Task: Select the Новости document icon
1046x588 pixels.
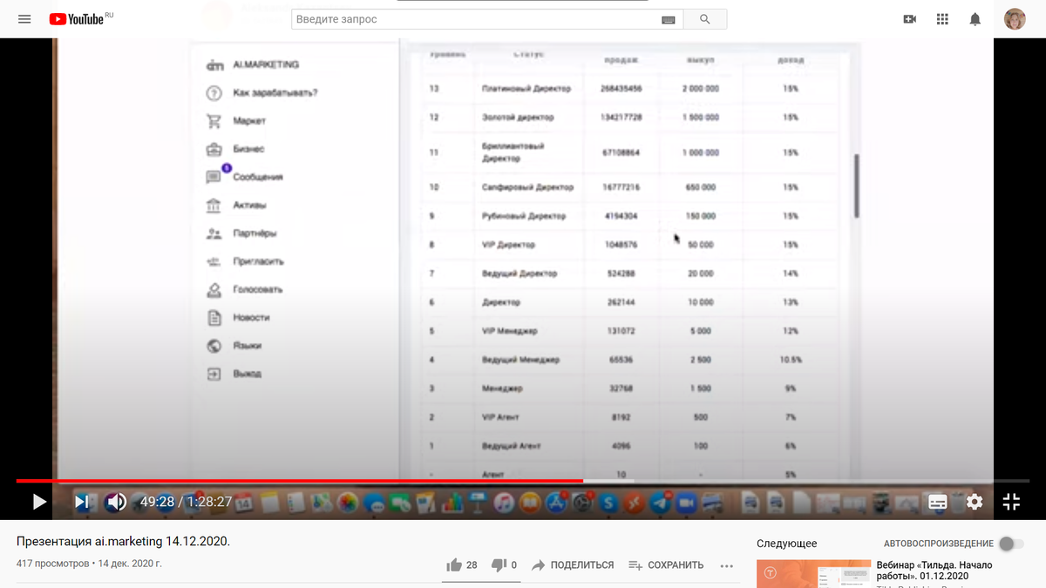Action: 214,318
